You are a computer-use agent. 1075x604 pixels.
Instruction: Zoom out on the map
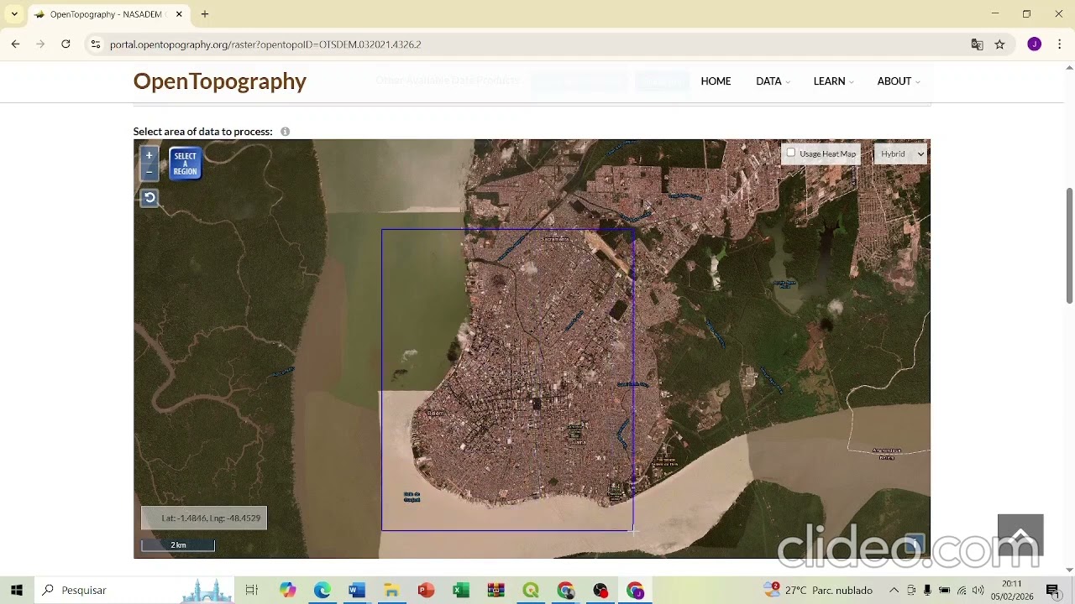(149, 171)
